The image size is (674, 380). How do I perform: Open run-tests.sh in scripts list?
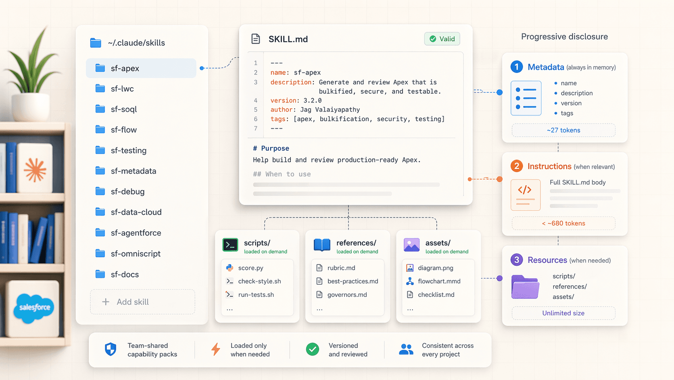click(x=256, y=295)
